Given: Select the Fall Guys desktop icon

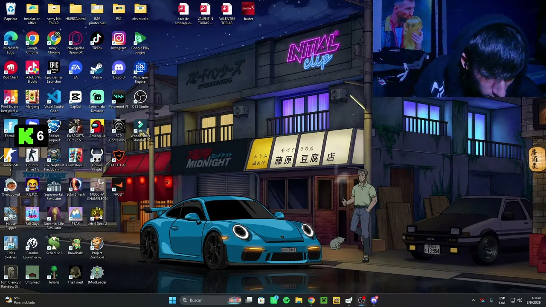Looking at the screenshot, I should click(x=32, y=217).
